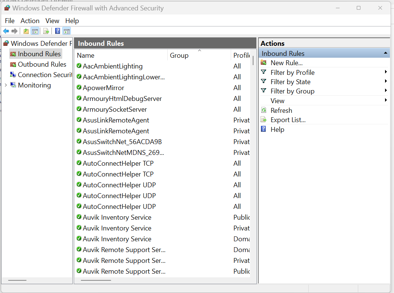Click the firewall icon in title bar
Screen dimensions: 394x293
pyautogui.click(x=7, y=8)
